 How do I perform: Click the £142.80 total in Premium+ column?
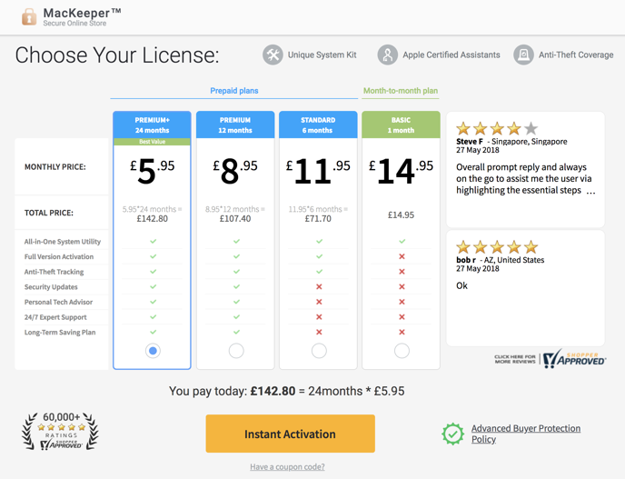coord(153,218)
